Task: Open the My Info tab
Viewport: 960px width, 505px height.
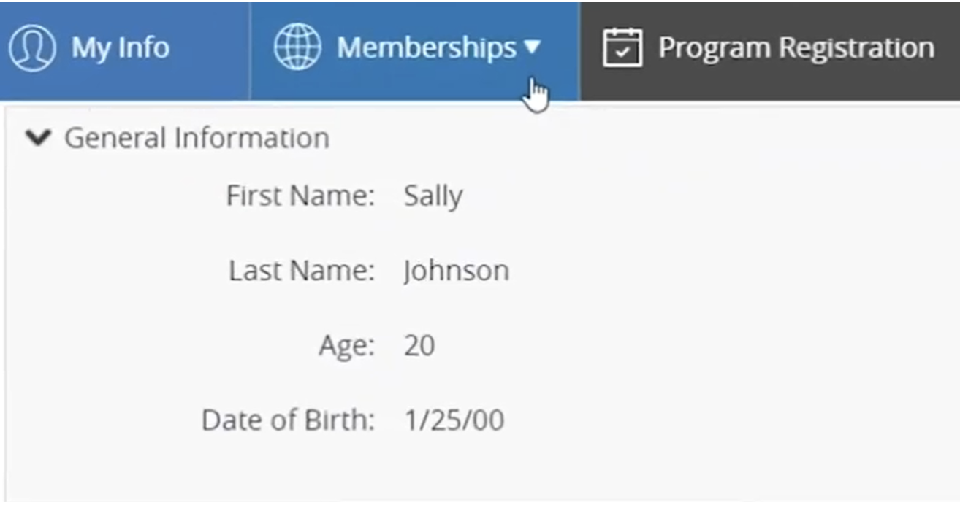Action: pyautogui.click(x=125, y=50)
